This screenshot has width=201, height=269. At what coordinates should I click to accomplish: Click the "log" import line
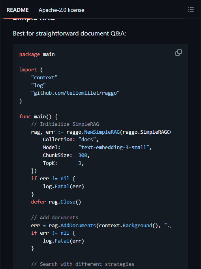(38, 85)
